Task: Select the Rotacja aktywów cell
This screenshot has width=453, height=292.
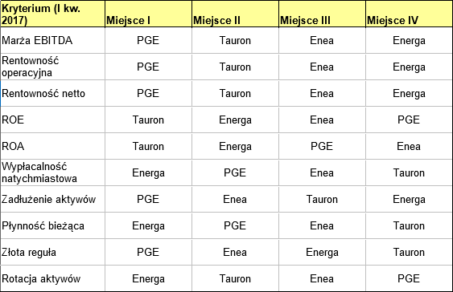Action: pos(52,278)
